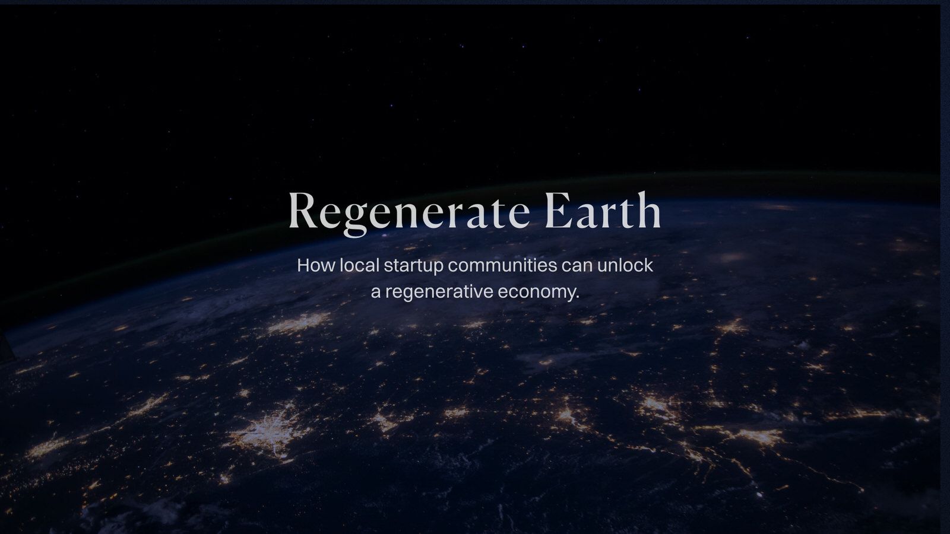This screenshot has height=534, width=950.
Task: Click the thin navy border at the top edge
Action: click(x=475, y=2)
